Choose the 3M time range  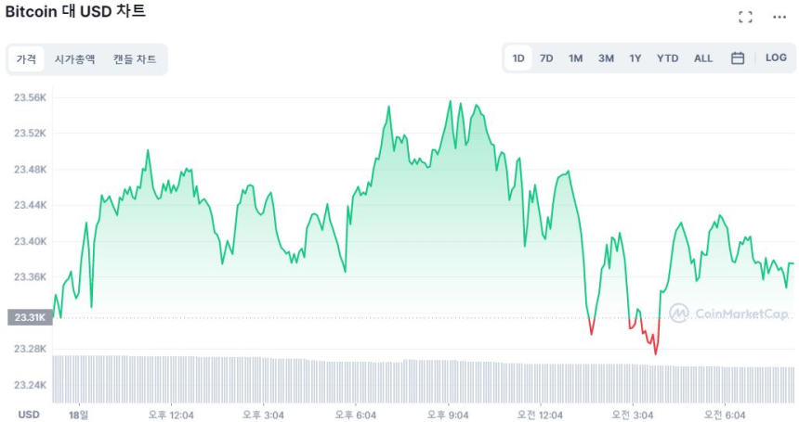(606, 58)
